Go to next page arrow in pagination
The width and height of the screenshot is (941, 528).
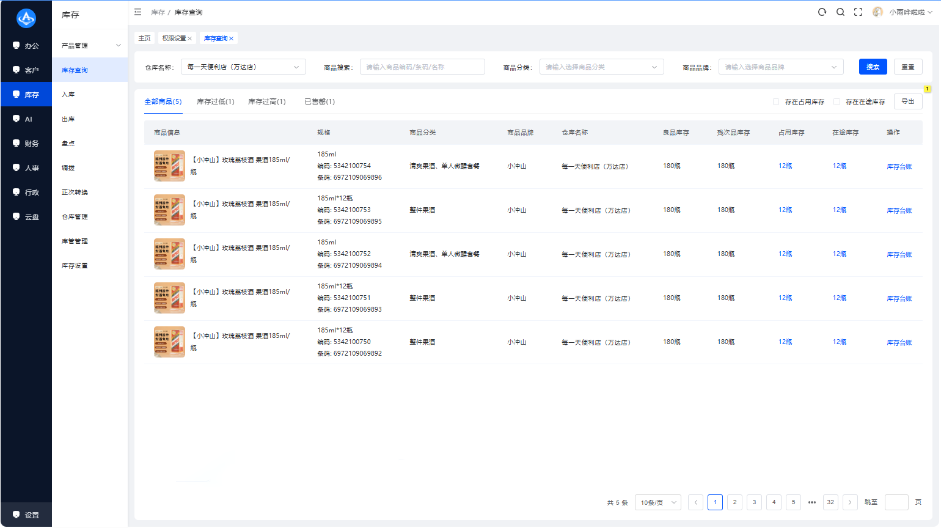(x=850, y=502)
